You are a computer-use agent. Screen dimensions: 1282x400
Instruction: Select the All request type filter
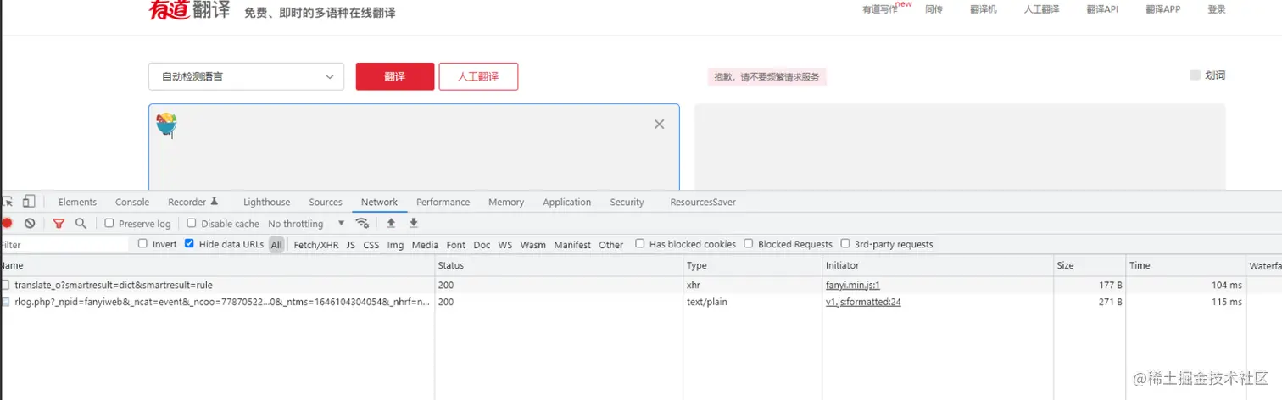pos(276,245)
